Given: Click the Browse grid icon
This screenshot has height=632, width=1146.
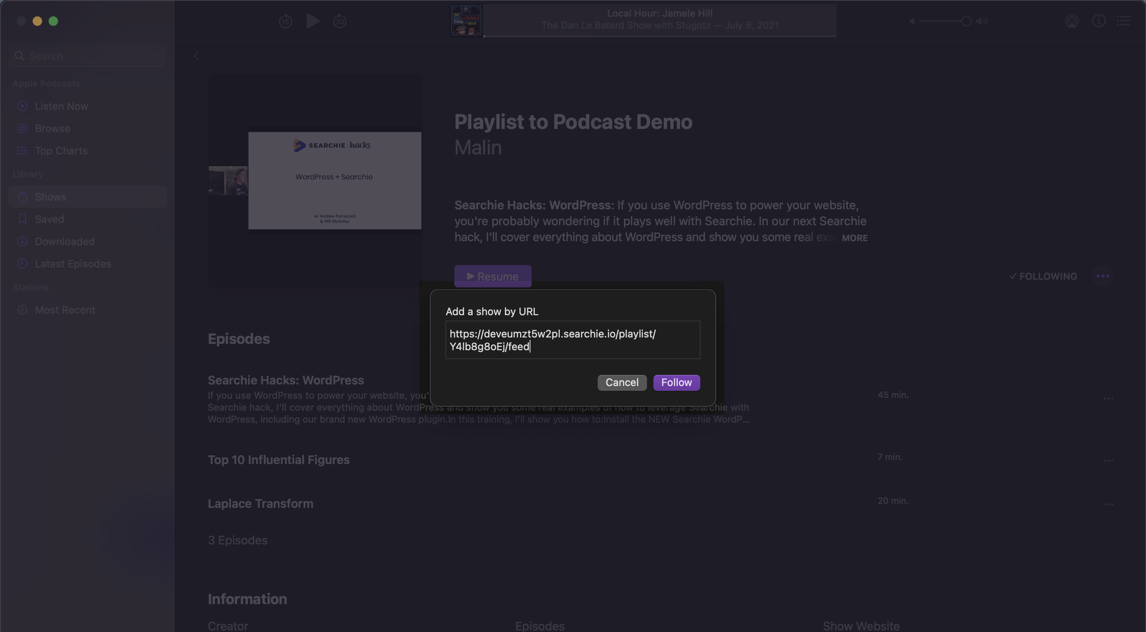Looking at the screenshot, I should point(22,129).
